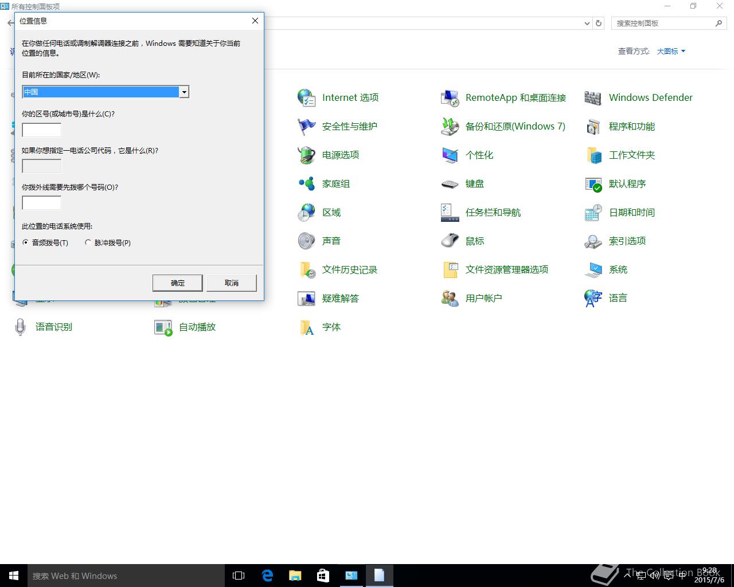Refresh the control panel address bar

coord(599,24)
